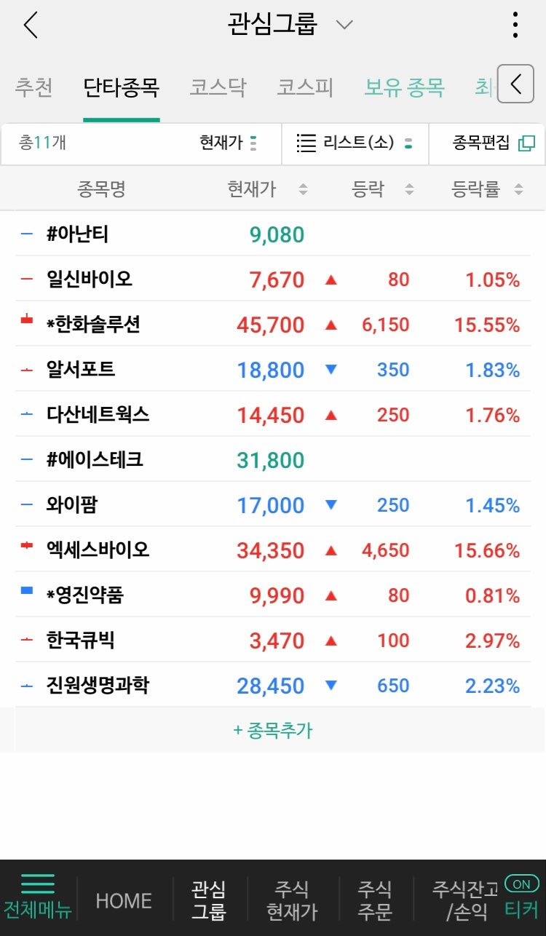This screenshot has width=546, height=936.
Task: Click the + 종목추가 link
Action: (272, 730)
